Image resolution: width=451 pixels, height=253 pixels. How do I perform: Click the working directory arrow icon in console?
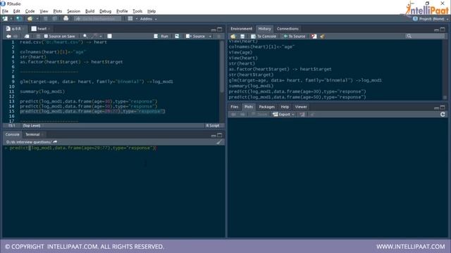pyautogui.click(x=55, y=142)
